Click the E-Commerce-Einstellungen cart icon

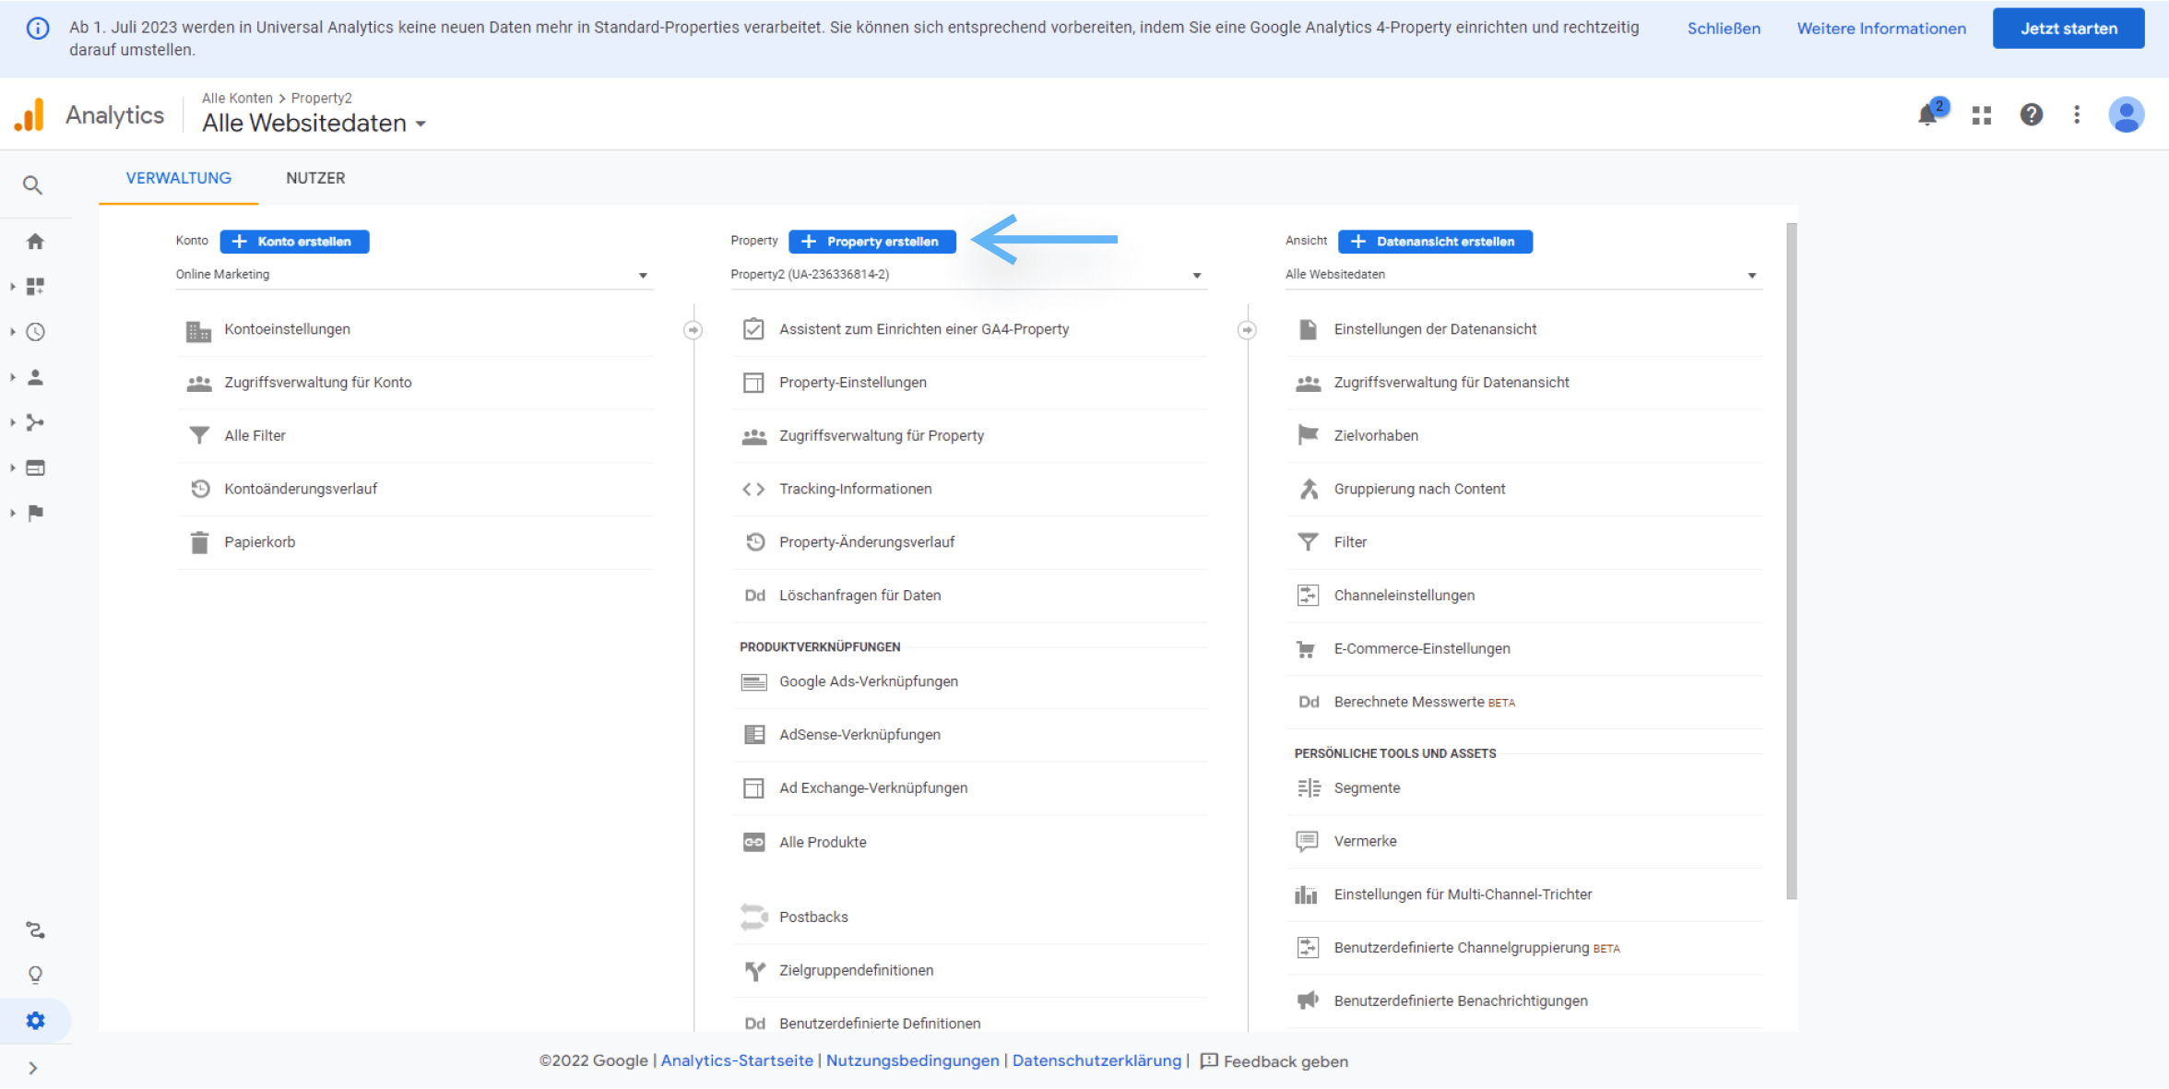click(x=1307, y=649)
